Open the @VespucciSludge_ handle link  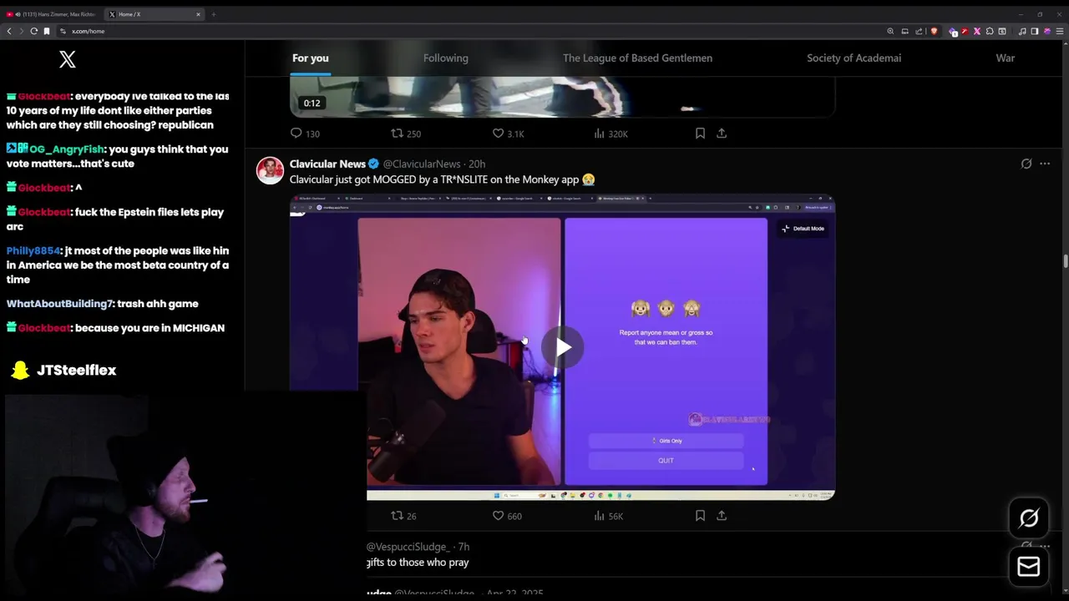pyautogui.click(x=408, y=547)
